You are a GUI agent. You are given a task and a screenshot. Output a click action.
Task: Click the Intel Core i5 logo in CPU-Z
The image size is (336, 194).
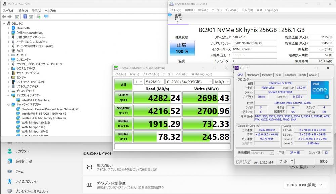tap(320, 90)
